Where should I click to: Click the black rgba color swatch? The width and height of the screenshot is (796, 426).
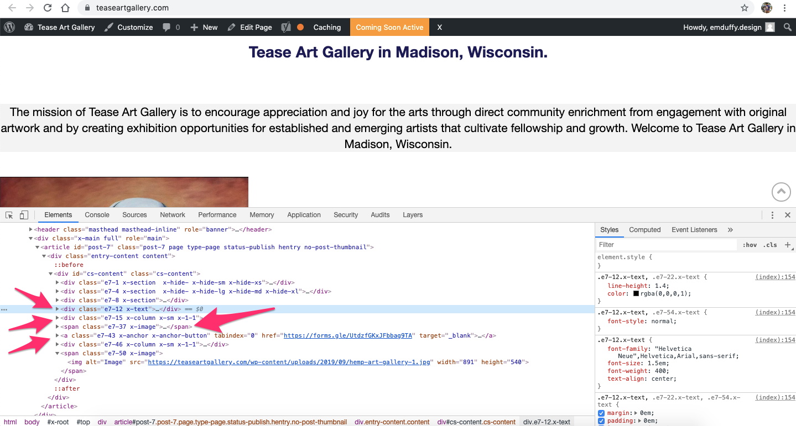[x=637, y=294]
